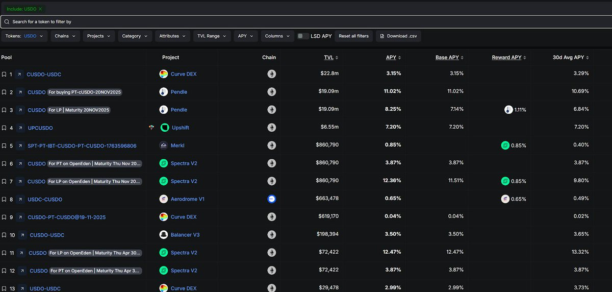This screenshot has height=292, width=612.
Task: Click Chain column header
Action: tap(269, 58)
